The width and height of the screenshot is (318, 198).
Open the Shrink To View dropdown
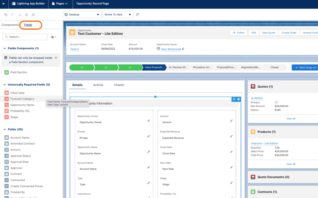pyautogui.click(x=118, y=15)
